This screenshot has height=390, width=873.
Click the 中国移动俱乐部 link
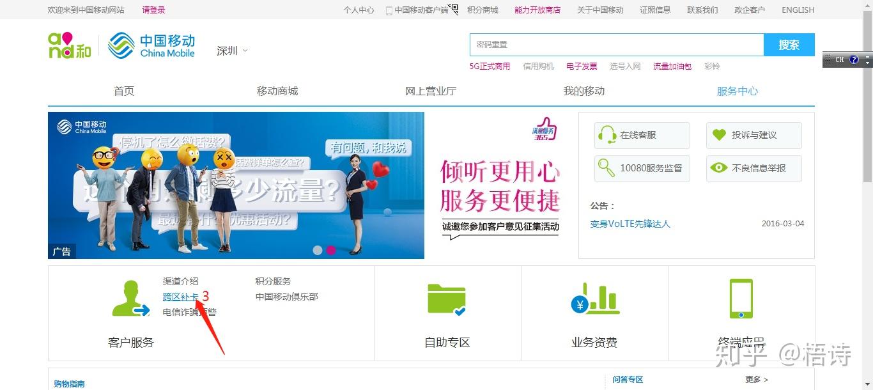click(286, 297)
